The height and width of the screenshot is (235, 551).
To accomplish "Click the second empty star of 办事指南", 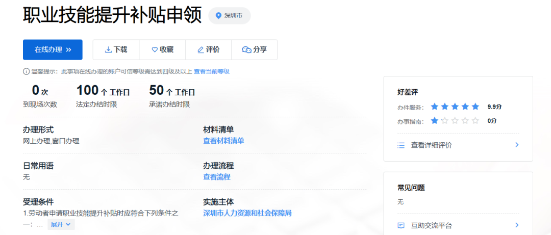I will 455,121.
